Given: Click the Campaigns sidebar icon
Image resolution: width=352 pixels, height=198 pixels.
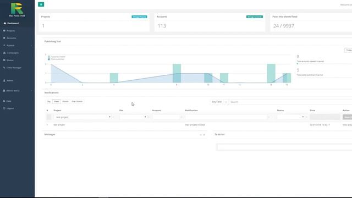Looking at the screenshot, I should click(x=4, y=53).
